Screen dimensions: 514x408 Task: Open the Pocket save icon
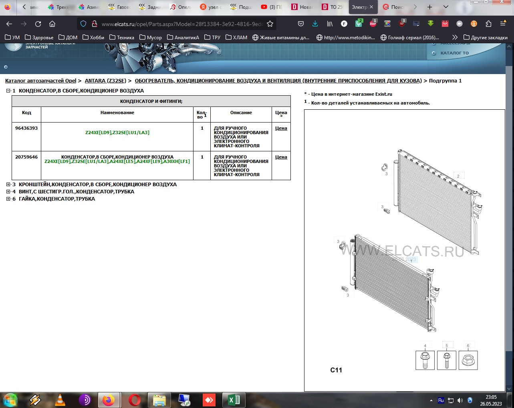301,24
